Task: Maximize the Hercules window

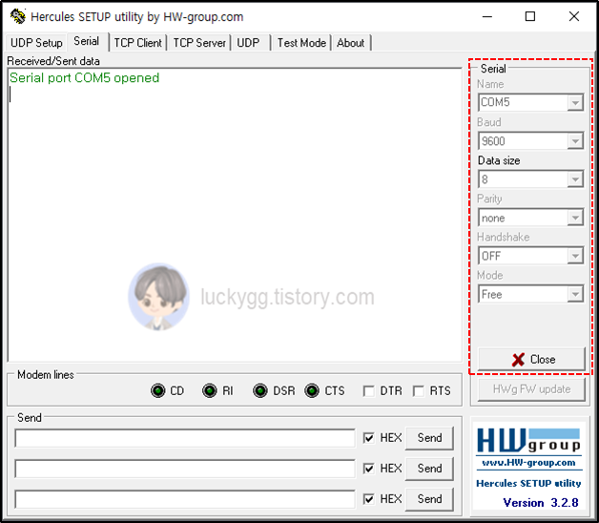Action: pyautogui.click(x=530, y=16)
